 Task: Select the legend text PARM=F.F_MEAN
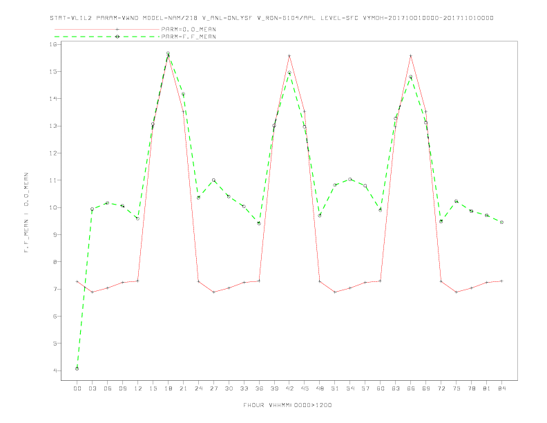pos(189,37)
